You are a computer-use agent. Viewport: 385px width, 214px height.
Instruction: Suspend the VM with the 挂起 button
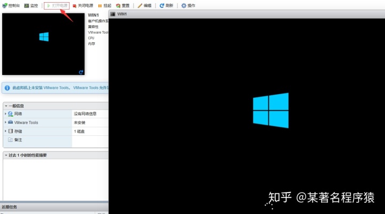pyautogui.click(x=104, y=6)
